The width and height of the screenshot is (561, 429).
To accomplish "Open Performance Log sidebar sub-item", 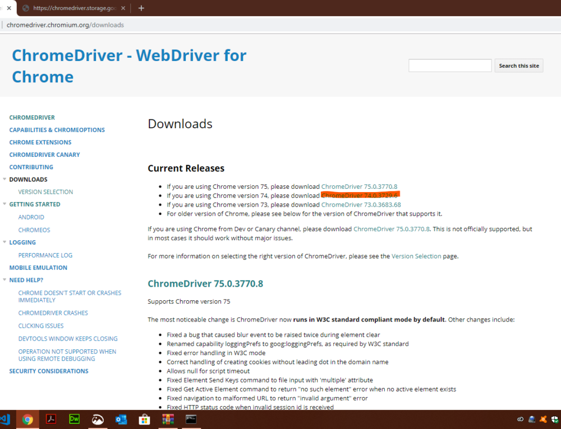I will [45, 255].
